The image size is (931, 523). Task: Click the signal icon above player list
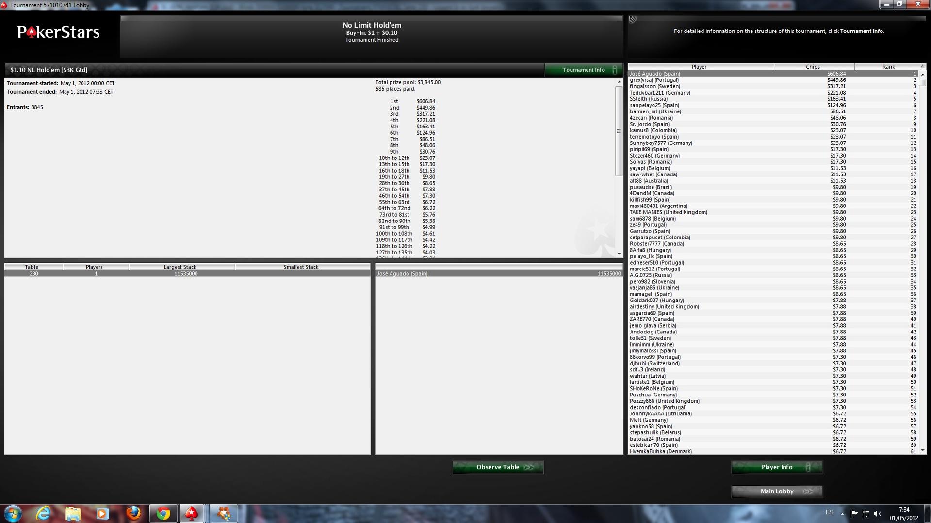[633, 19]
